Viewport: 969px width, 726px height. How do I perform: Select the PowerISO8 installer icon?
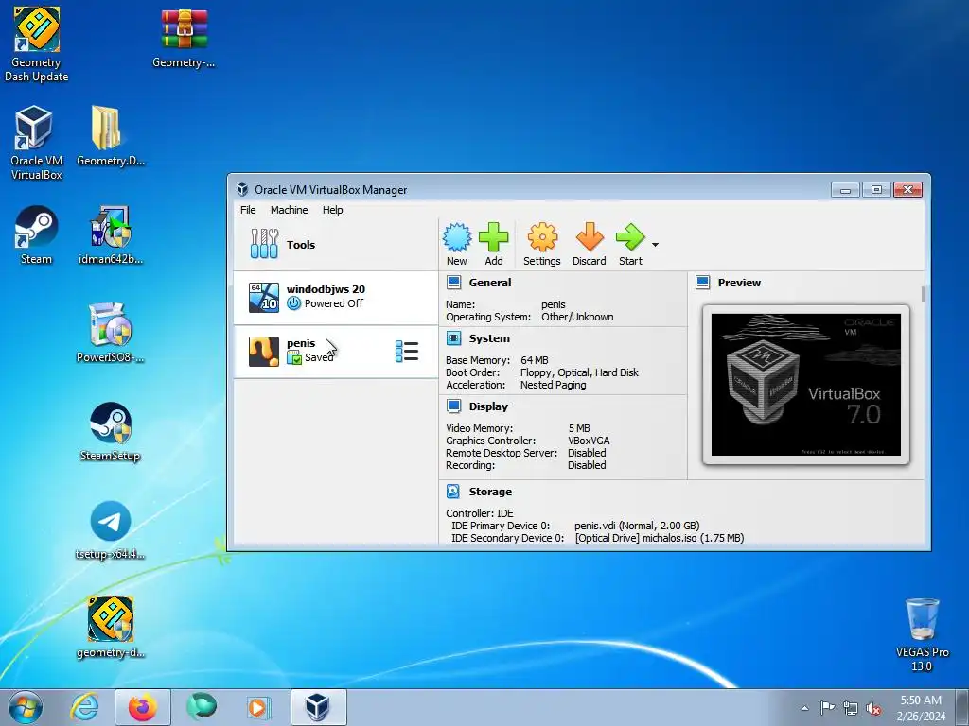point(111,332)
